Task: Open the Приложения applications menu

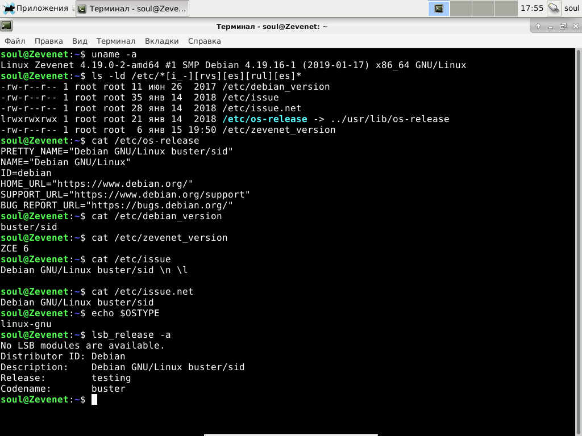Action: (x=35, y=8)
